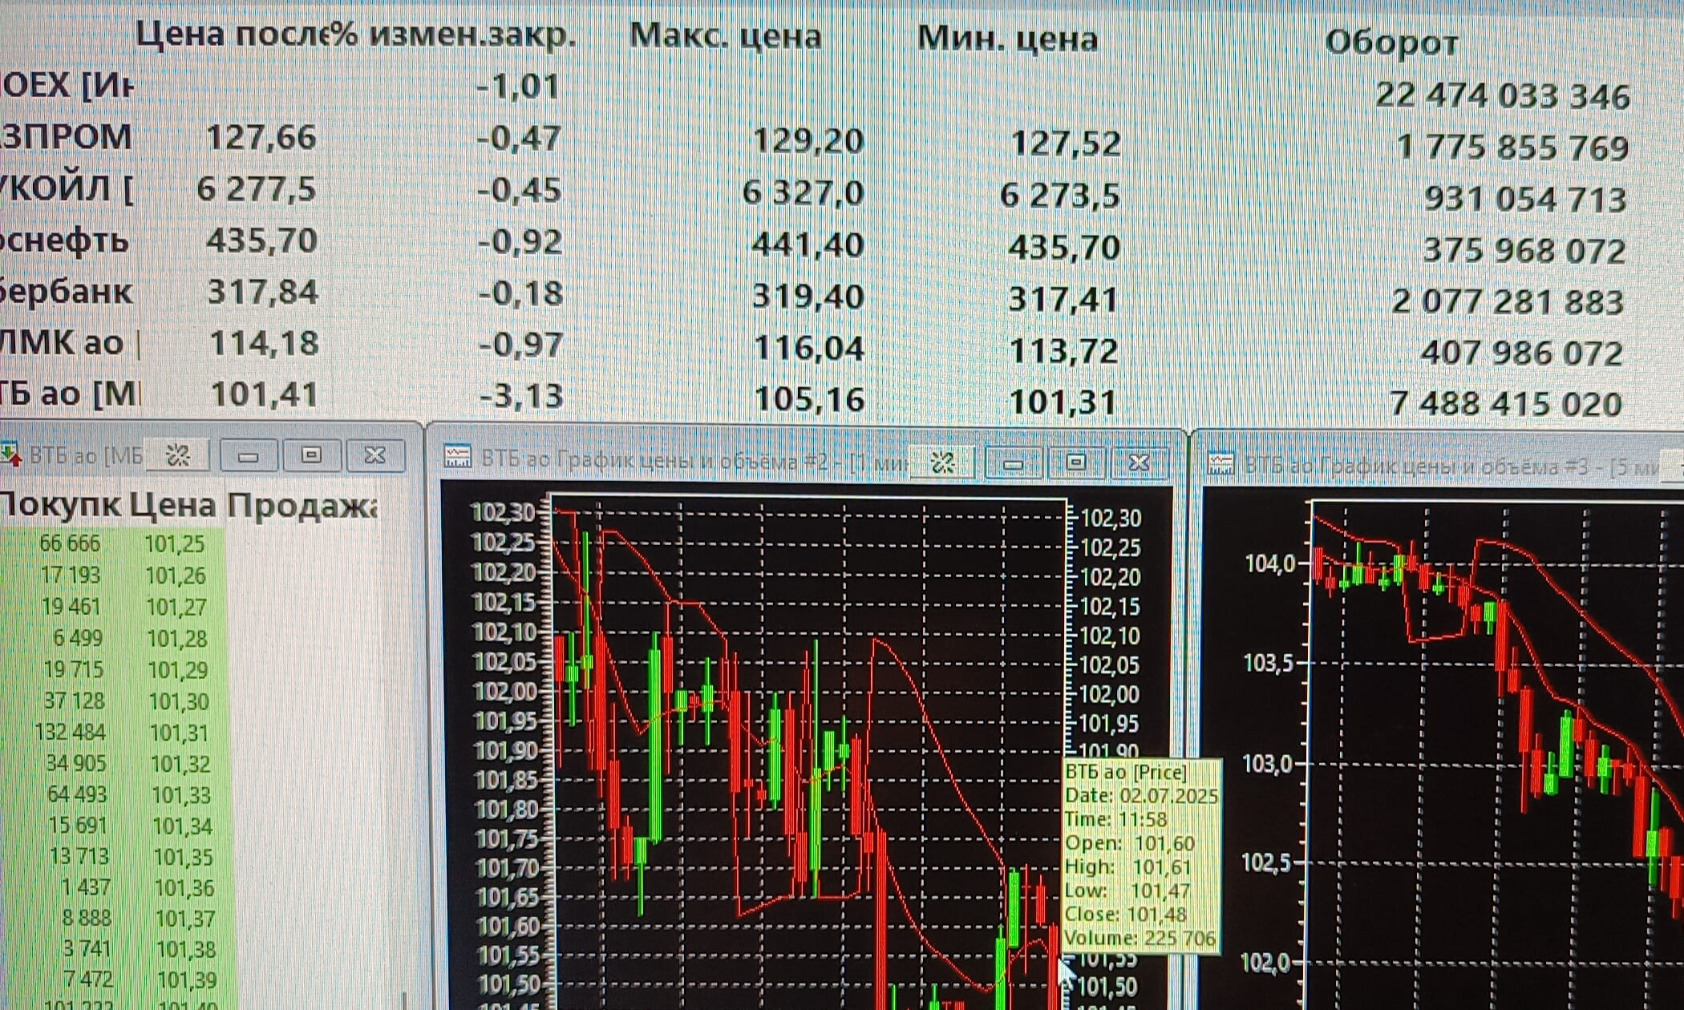This screenshot has height=1010, width=1684.
Task: Select the Сбербанк row in quotes table
Action: 68,292
